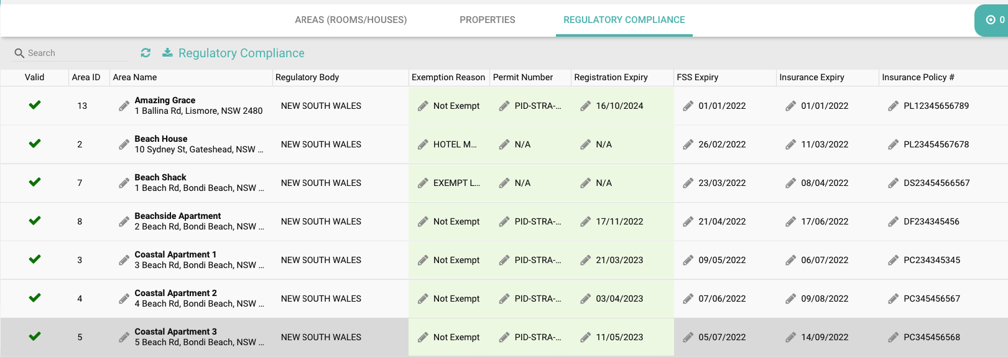The image size is (1008, 357).
Task: Click valid checkmark for Coastal Apartment 3
Action: [35, 336]
